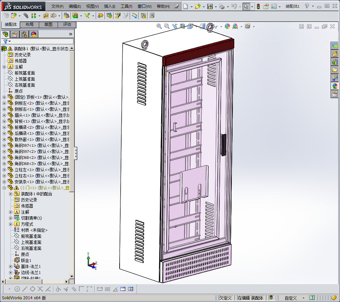Click the File Properties icon in top toolbar
The height and width of the screenshot is (302, 340).
point(266,6)
